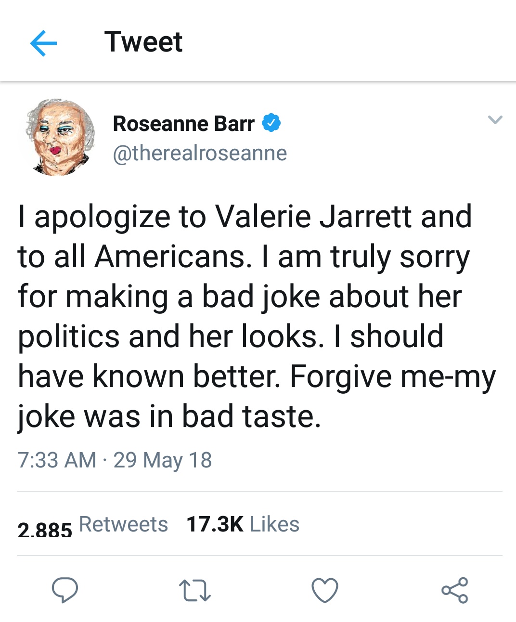The height and width of the screenshot is (622, 516).
Task: Open the Roseanne Barr display name
Action: 183,124
